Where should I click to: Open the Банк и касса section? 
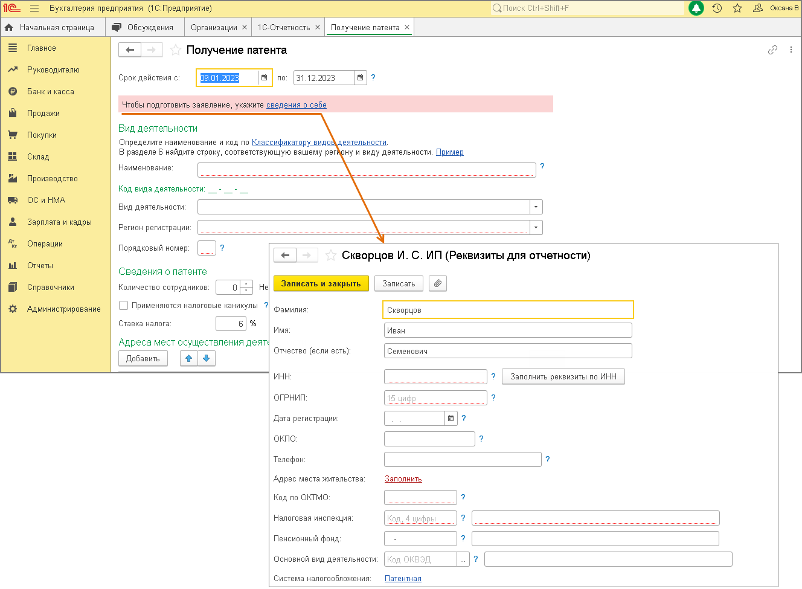point(51,91)
